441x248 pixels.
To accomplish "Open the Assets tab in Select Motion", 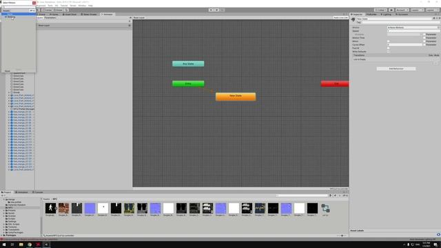I will [x=6, y=11].
